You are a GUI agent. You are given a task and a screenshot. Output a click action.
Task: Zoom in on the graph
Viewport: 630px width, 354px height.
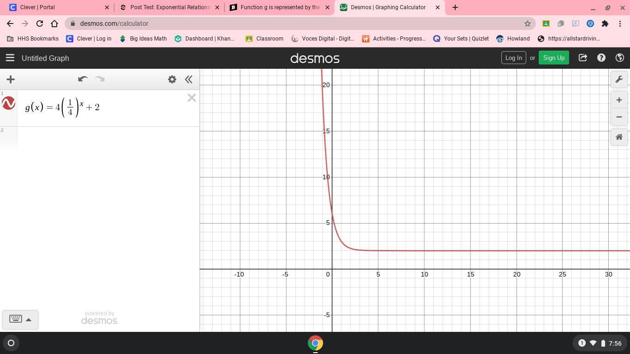(x=619, y=100)
